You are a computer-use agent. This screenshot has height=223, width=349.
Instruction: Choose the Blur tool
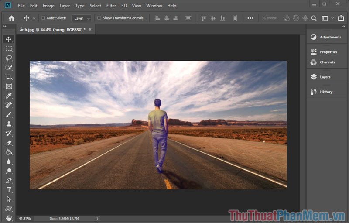8,161
